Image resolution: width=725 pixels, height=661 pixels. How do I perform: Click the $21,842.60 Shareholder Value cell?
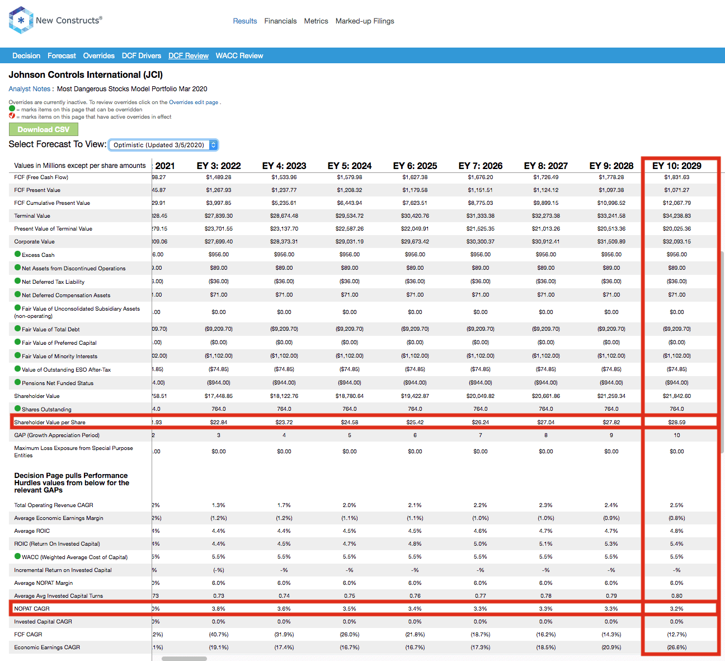(677, 396)
